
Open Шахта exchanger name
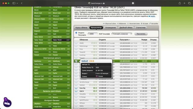[x=82, y=91]
